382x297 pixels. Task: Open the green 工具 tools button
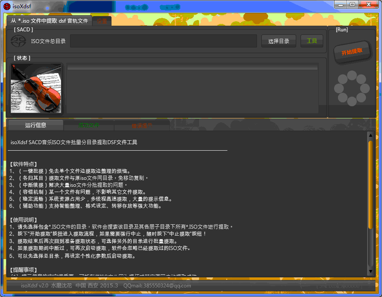[312, 41]
